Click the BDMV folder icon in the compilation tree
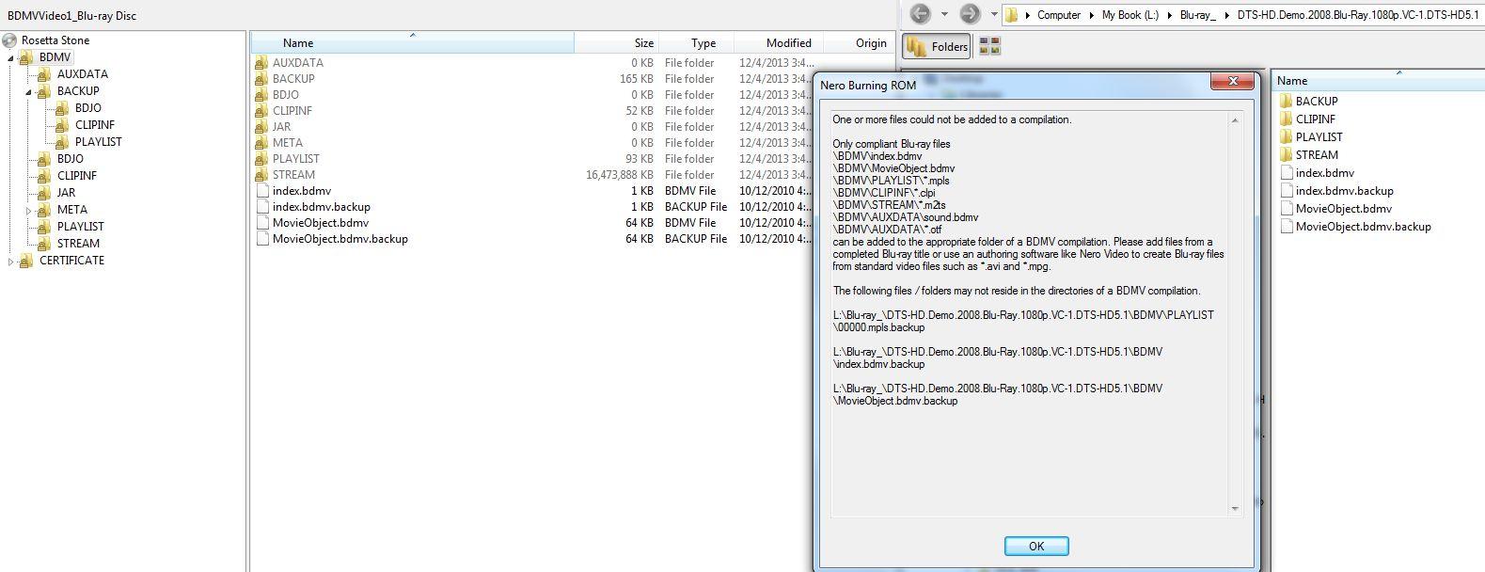Screen dimensions: 1485x572 [x=26, y=57]
